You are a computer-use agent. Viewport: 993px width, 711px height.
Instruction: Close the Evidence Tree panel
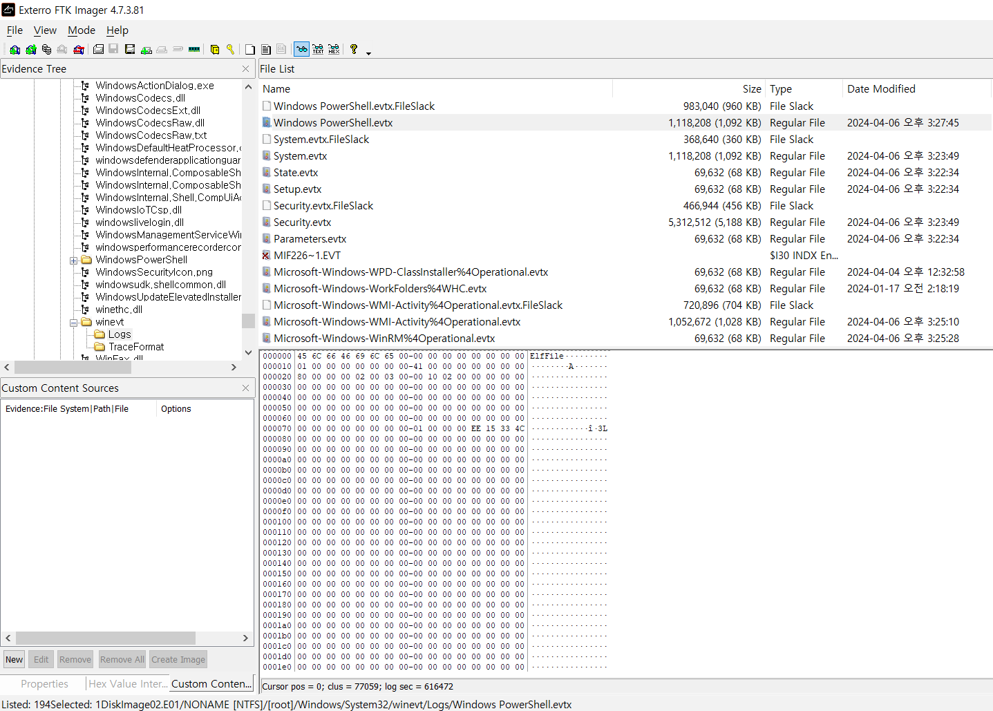pyautogui.click(x=245, y=69)
